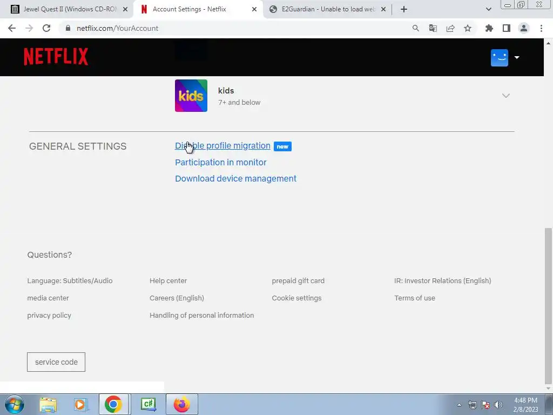Click the Show desktop strip
This screenshot has height=415, width=553.
pos(549,404)
